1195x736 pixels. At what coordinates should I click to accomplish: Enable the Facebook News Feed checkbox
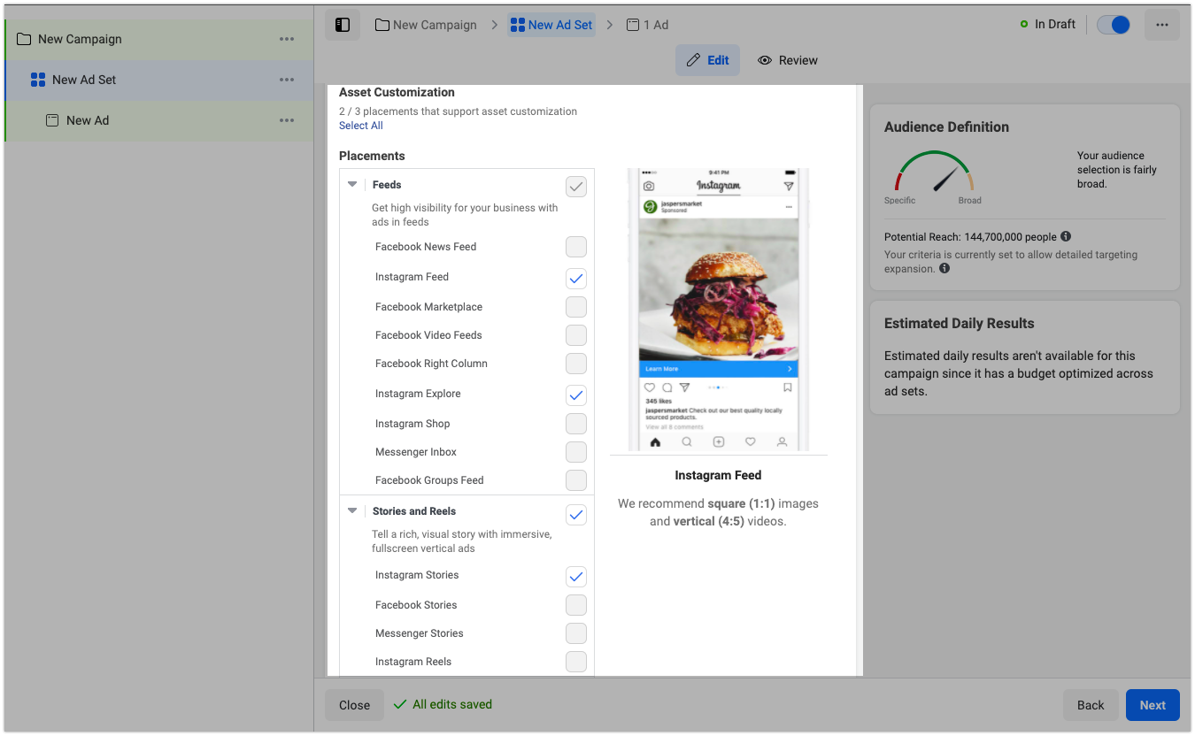tap(576, 247)
